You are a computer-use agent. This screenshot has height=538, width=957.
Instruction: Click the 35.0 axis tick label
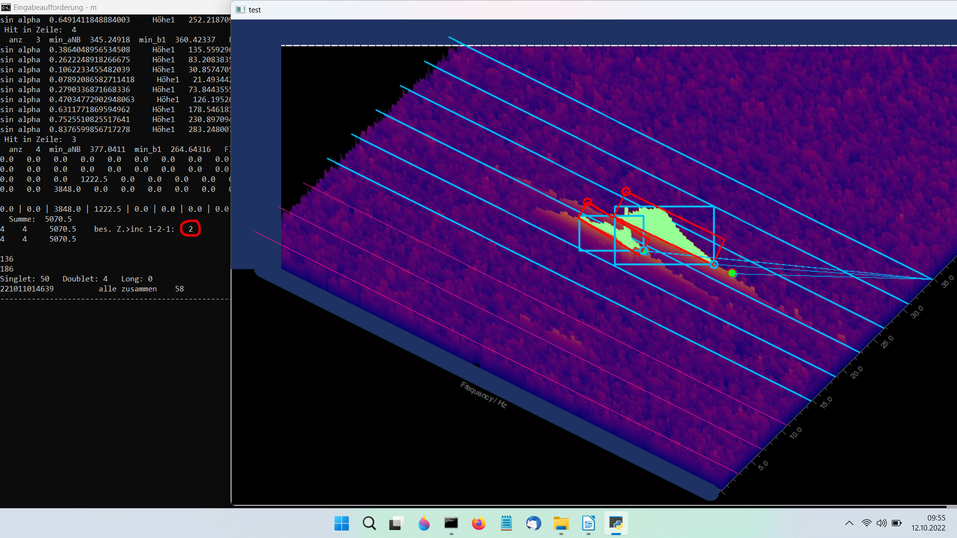(x=947, y=281)
